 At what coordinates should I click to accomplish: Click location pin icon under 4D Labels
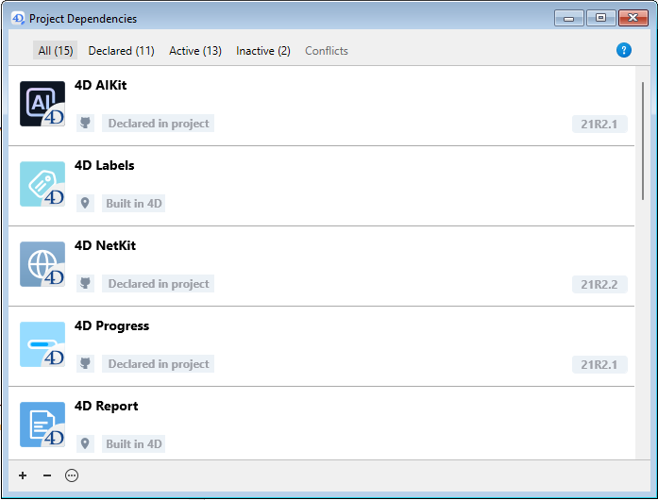(86, 204)
